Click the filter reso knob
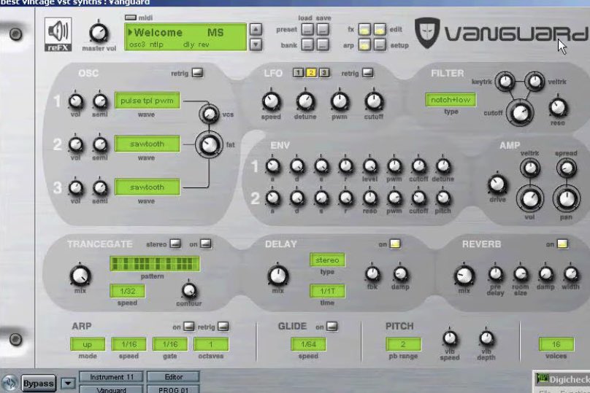 coord(558,108)
